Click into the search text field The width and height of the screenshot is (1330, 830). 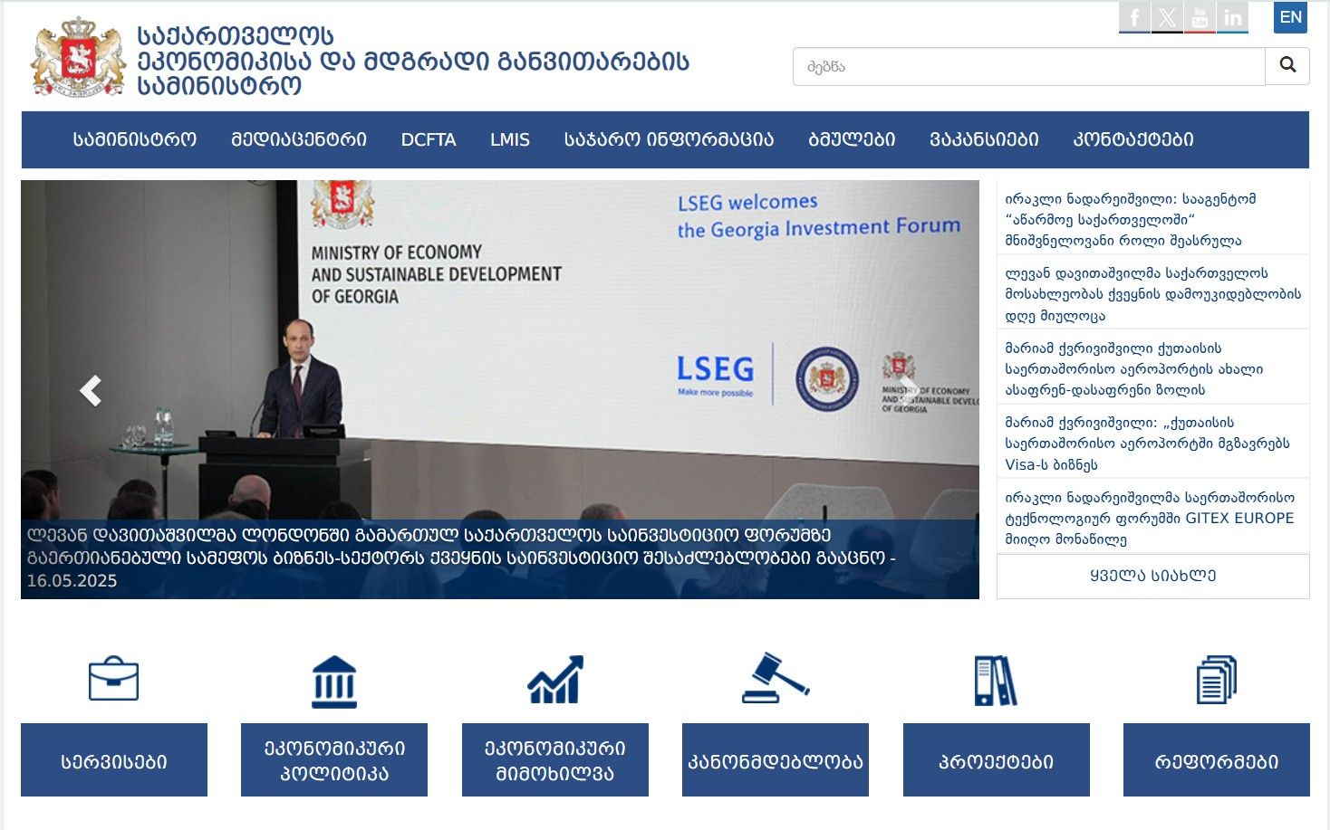[x=1028, y=66]
